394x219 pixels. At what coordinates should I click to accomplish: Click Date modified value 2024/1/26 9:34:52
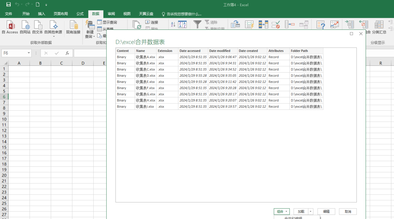(223, 70)
